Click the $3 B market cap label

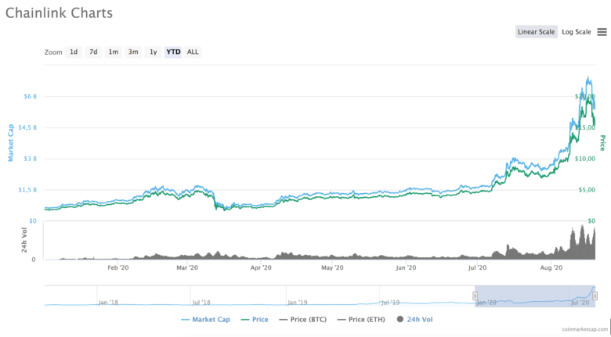pos(30,159)
